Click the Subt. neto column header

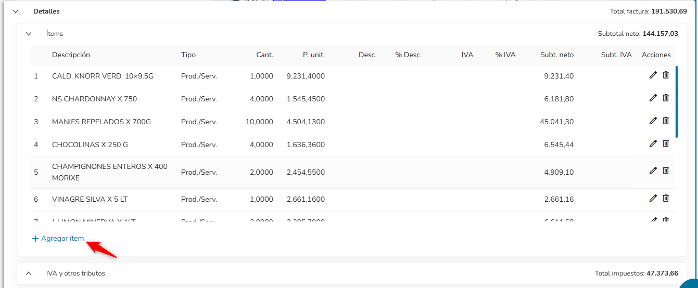(x=557, y=55)
